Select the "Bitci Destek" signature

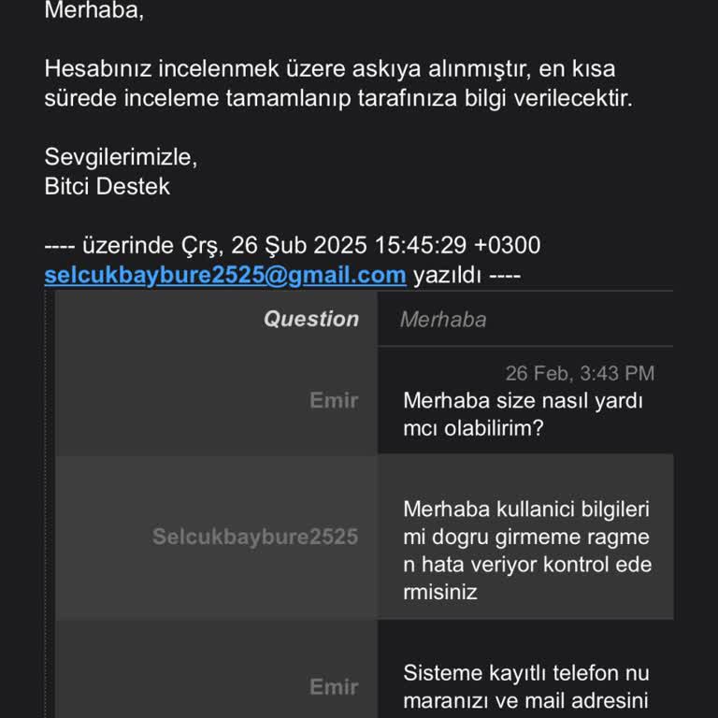click(x=108, y=186)
